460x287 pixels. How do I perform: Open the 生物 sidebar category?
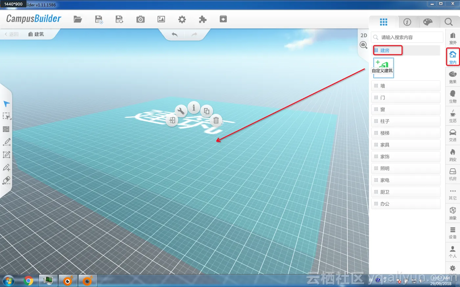pyautogui.click(x=452, y=96)
